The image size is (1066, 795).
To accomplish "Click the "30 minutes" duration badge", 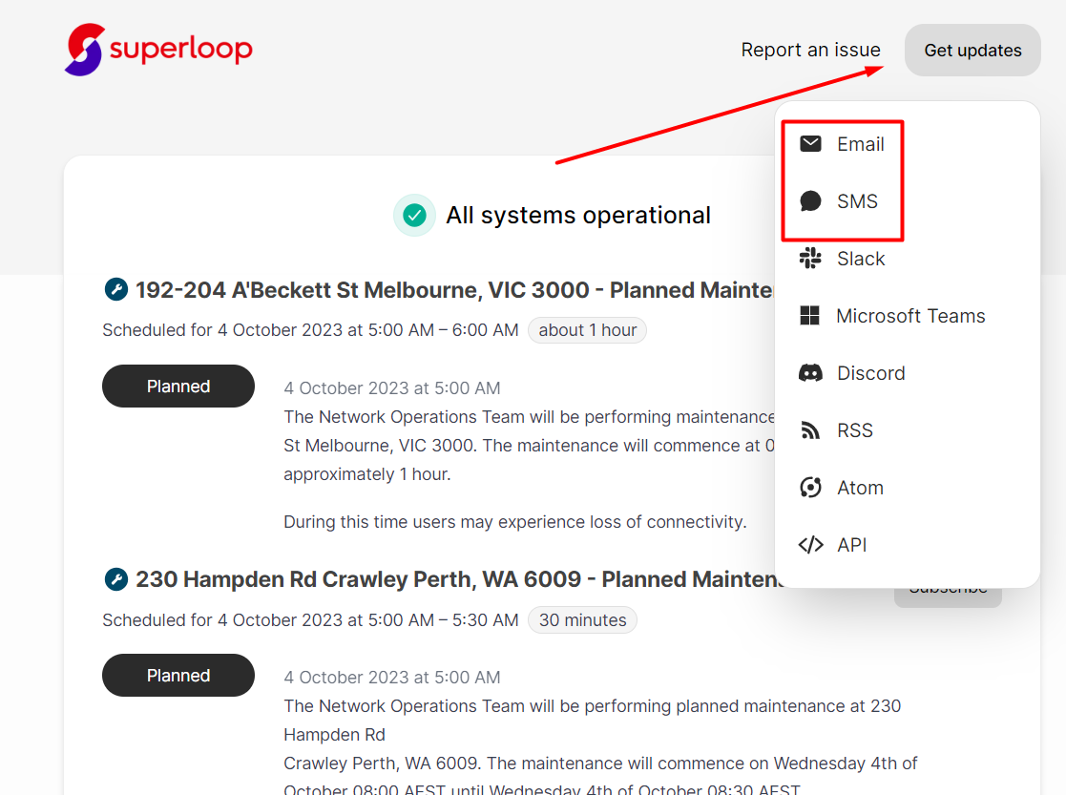I will click(x=582, y=620).
